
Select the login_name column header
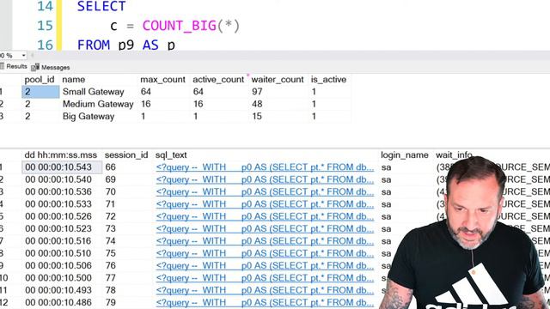coord(405,154)
